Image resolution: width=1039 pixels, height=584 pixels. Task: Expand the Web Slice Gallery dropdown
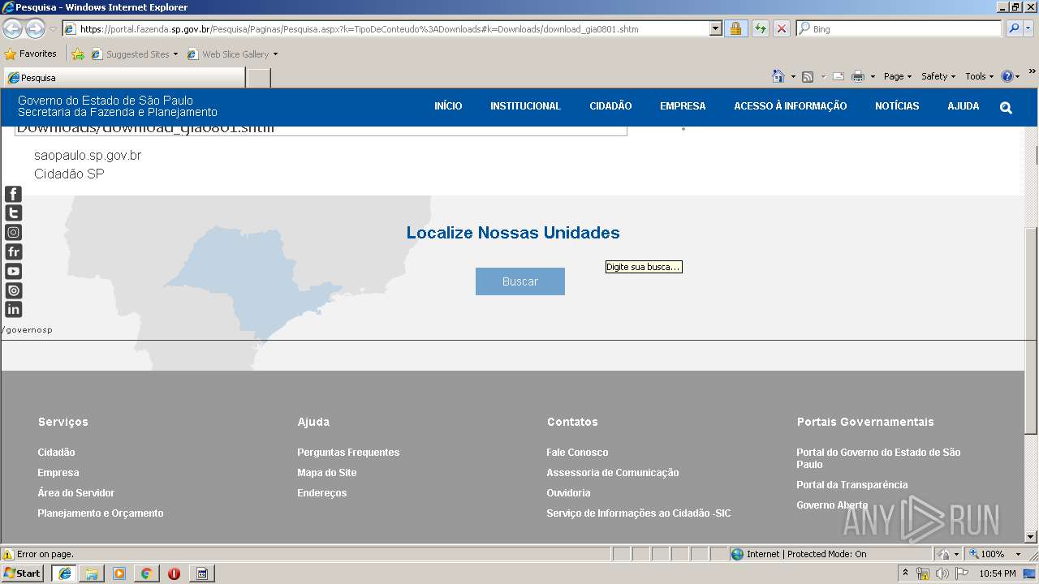click(x=275, y=54)
